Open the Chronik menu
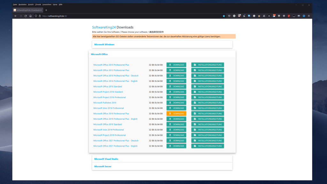Image resolution: width=327 pixels, height=184 pixels. click(38, 4)
